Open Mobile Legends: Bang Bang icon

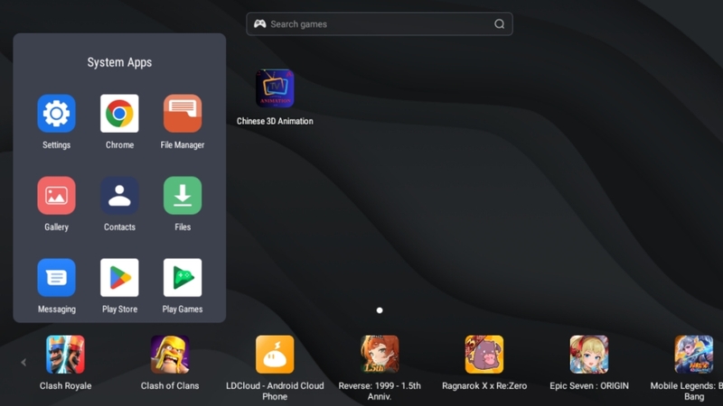693,355
